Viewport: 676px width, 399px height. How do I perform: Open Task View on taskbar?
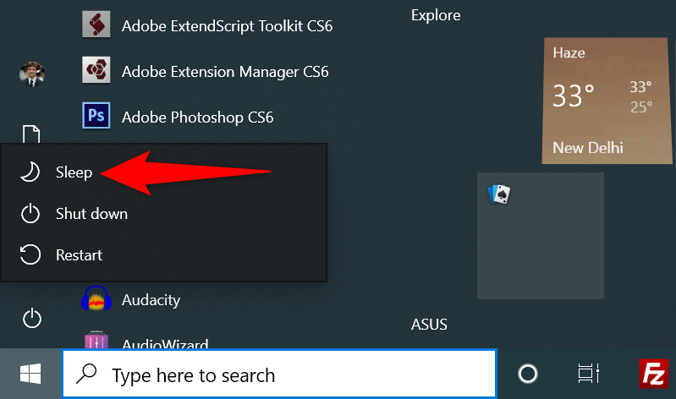click(x=586, y=374)
